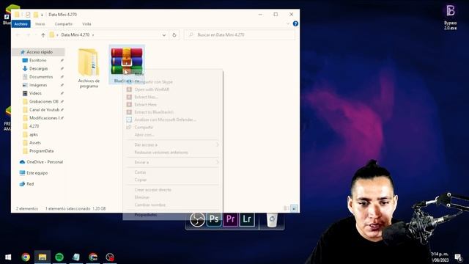Viewport: 469px width, 264px height.
Task: Switch to the Vista ribbon tab
Action: click(x=86, y=24)
